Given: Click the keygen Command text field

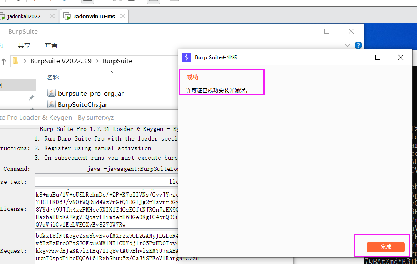Looking at the screenshot, I should point(106,169).
